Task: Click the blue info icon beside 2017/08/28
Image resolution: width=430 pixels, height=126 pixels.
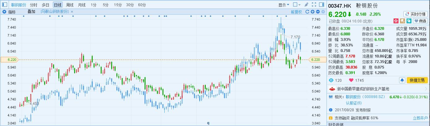Action: [x=331, y=110]
